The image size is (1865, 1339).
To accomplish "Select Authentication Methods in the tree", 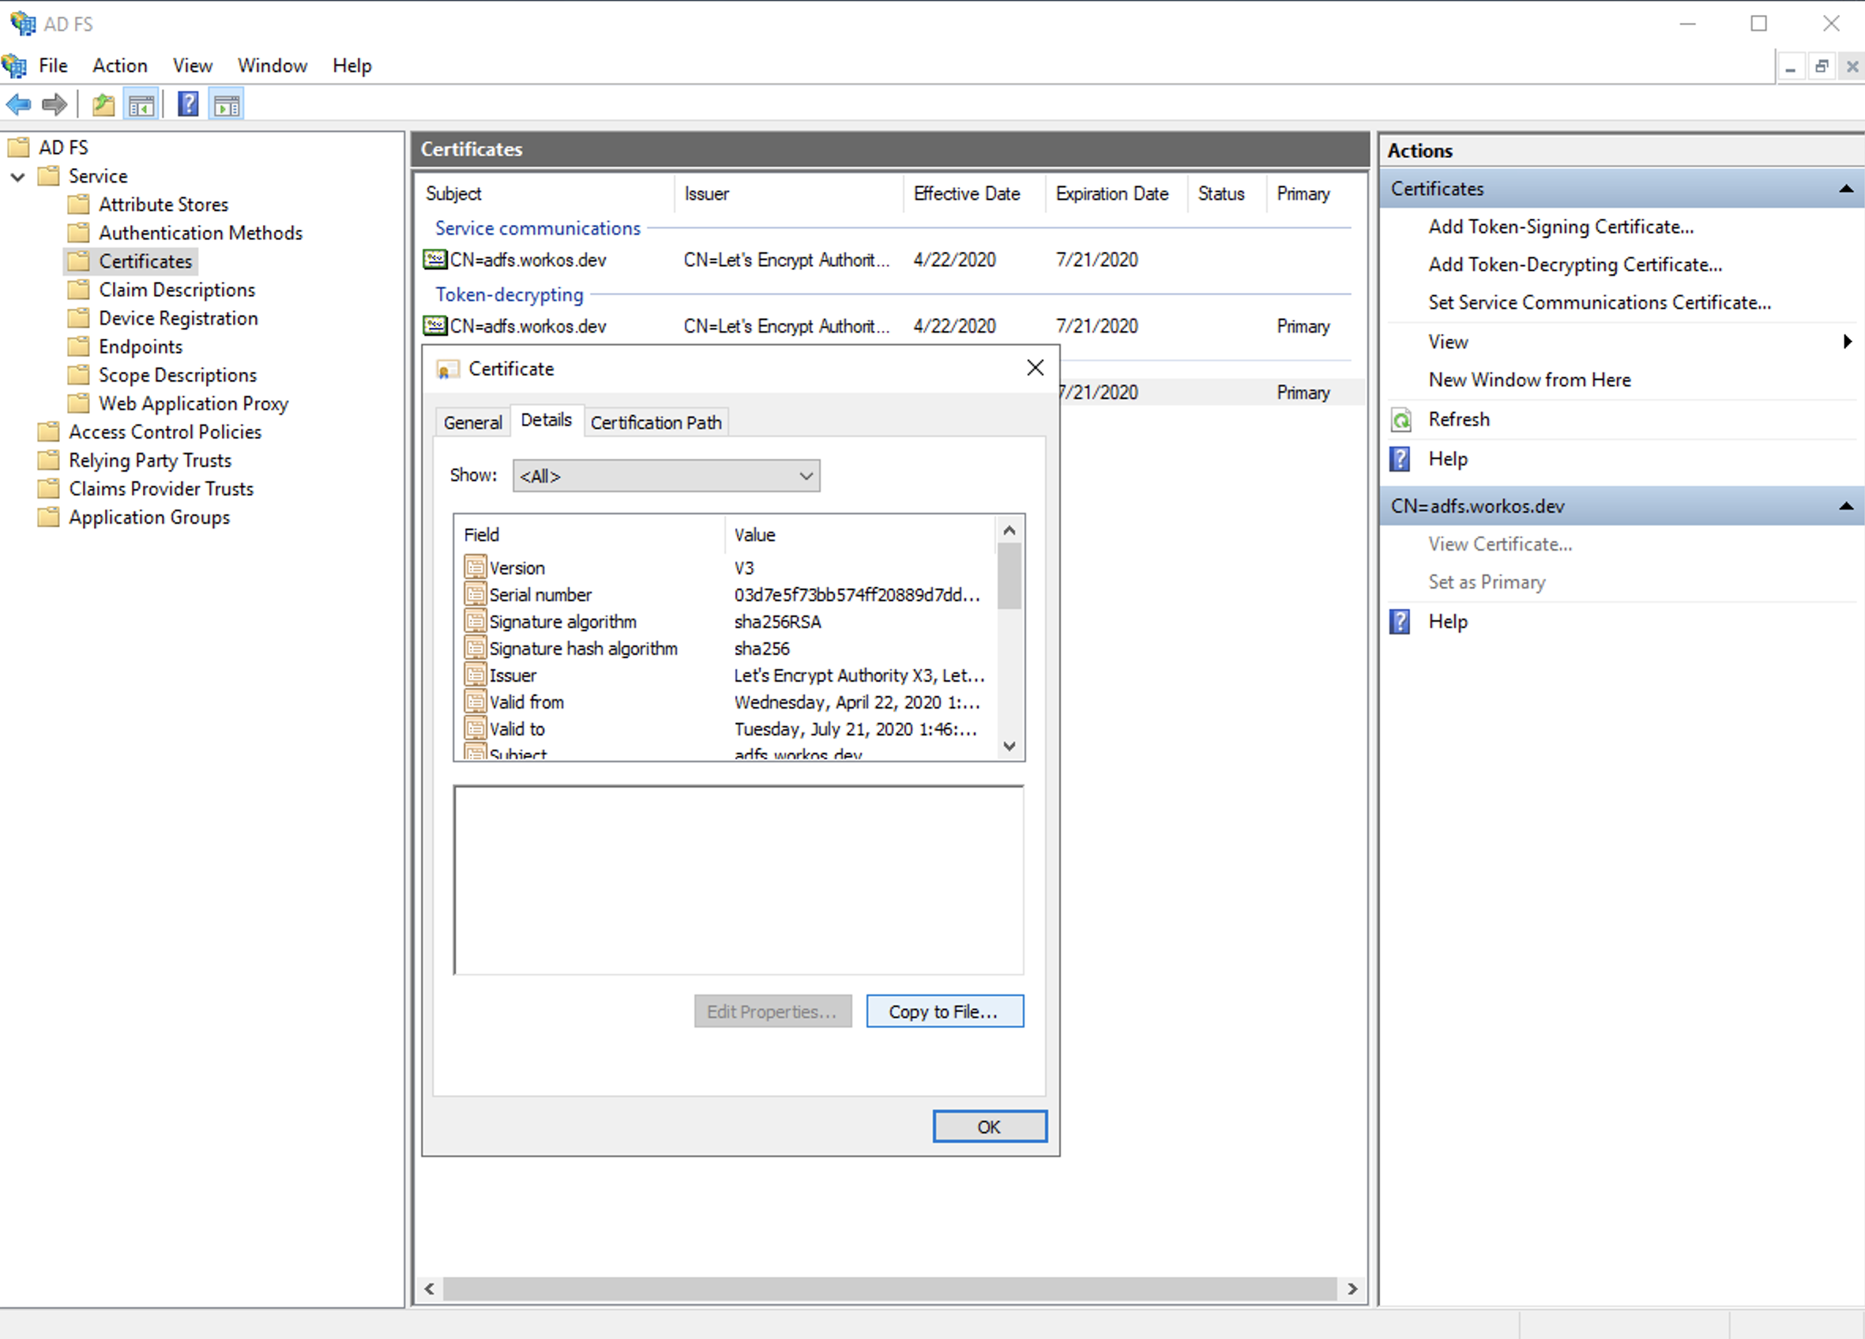I will (x=201, y=233).
